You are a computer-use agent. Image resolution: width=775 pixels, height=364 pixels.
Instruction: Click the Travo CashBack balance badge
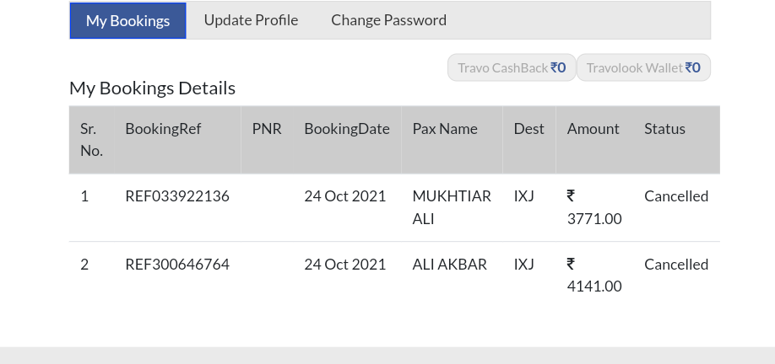coord(512,67)
